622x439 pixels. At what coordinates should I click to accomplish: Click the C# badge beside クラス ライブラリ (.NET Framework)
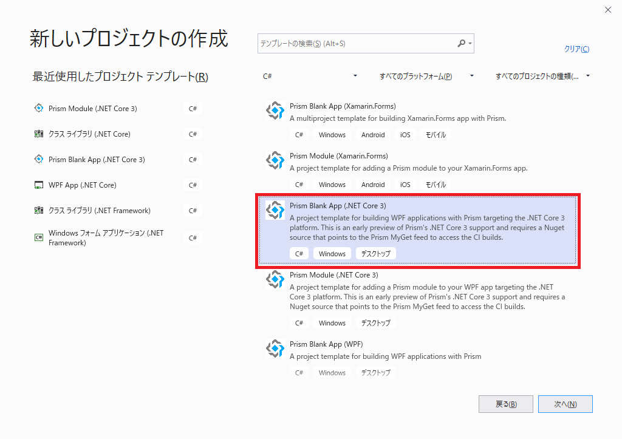click(193, 211)
